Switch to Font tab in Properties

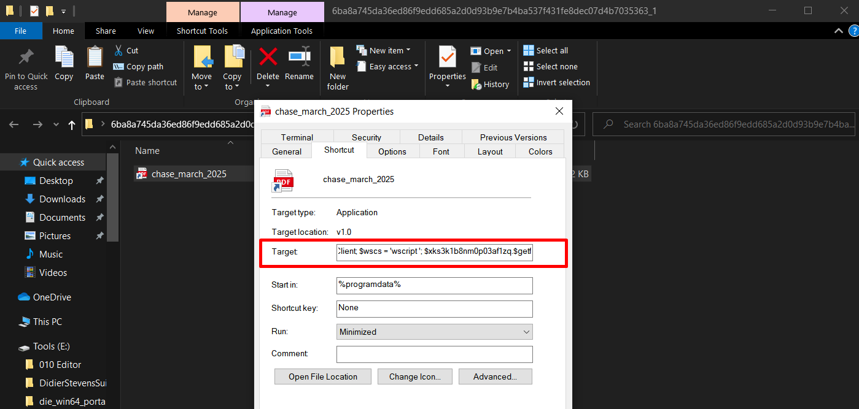[x=441, y=151]
